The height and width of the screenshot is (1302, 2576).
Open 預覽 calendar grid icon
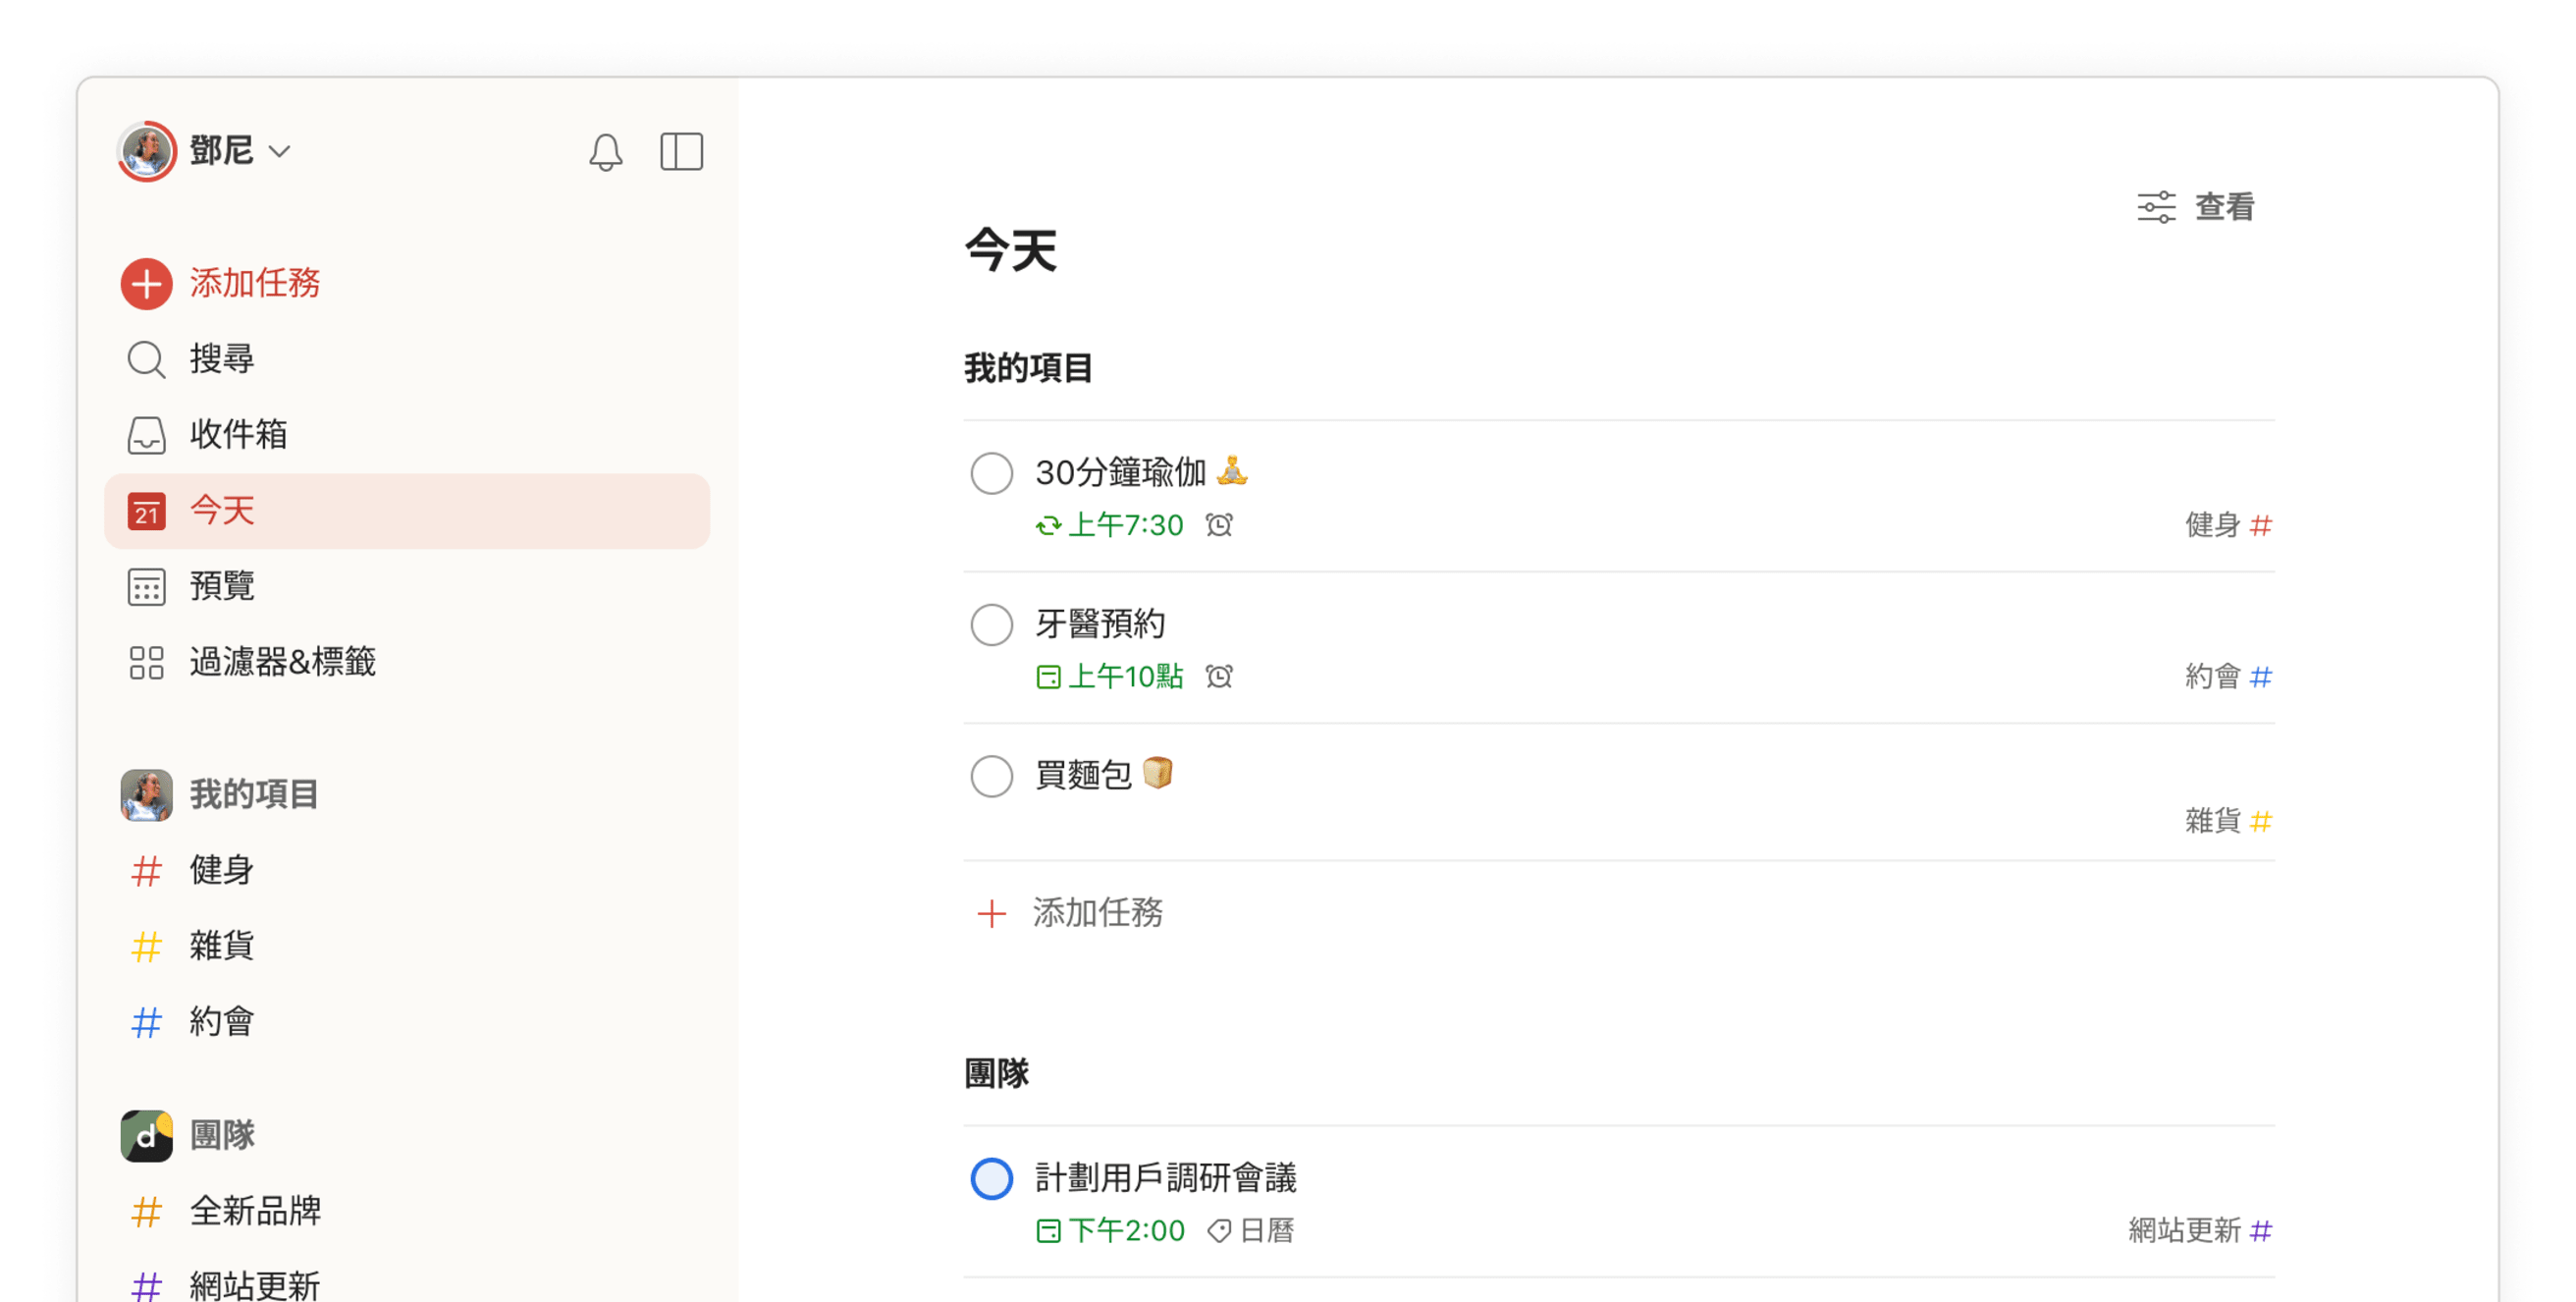146,587
